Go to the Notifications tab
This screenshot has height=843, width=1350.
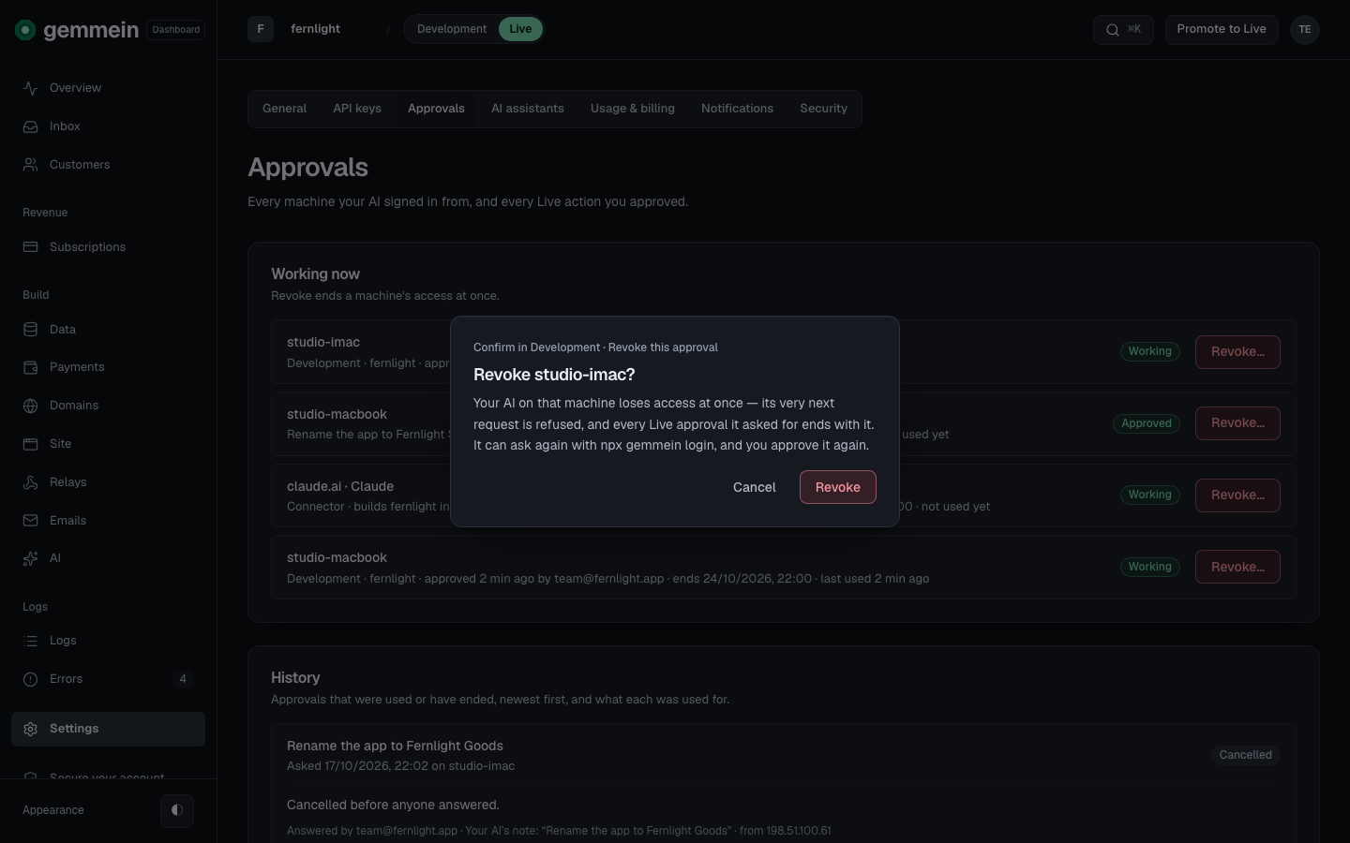(x=738, y=109)
